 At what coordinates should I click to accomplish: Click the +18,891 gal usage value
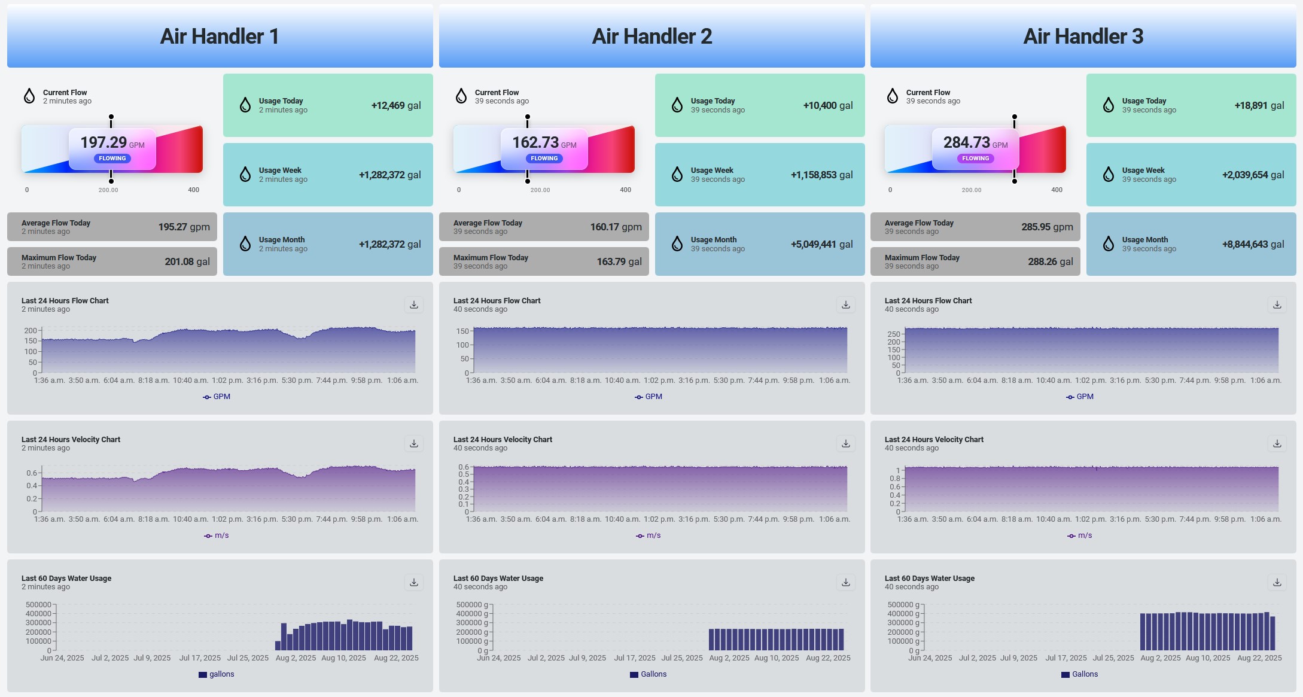[x=1259, y=105]
